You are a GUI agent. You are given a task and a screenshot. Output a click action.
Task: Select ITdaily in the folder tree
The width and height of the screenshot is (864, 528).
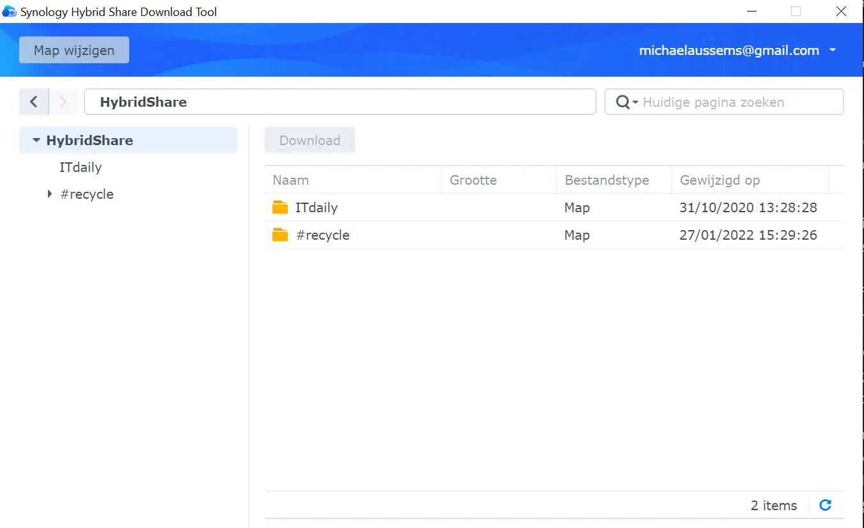point(81,167)
